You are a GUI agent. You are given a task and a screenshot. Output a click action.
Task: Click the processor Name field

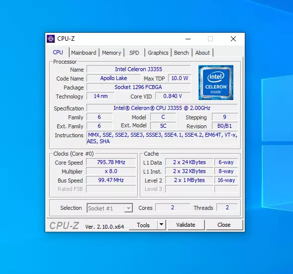138,69
